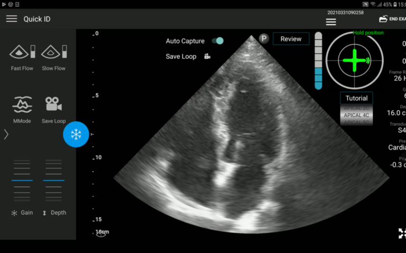Viewport: 406px width, 253px height.
Task: Tap the probe guidance crosshair indicator
Action: tap(355, 61)
